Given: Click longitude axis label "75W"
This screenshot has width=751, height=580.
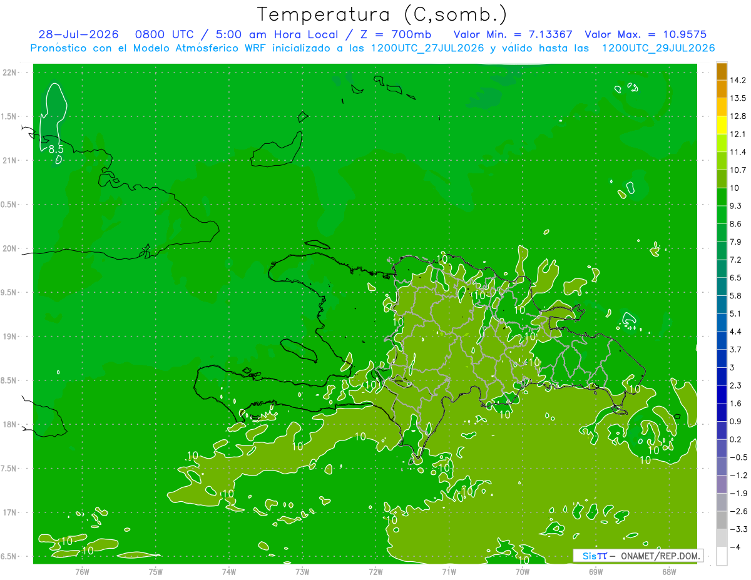Looking at the screenshot, I should pyautogui.click(x=155, y=572).
